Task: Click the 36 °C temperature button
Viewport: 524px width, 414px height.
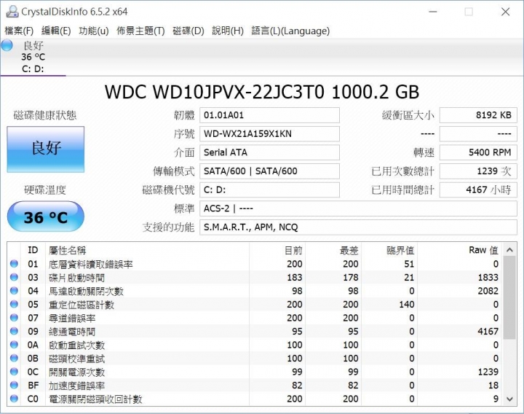Action: click(45, 216)
